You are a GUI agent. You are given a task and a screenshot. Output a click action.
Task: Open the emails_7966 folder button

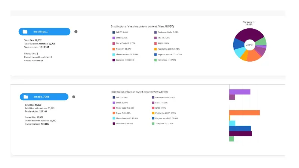[44, 97]
